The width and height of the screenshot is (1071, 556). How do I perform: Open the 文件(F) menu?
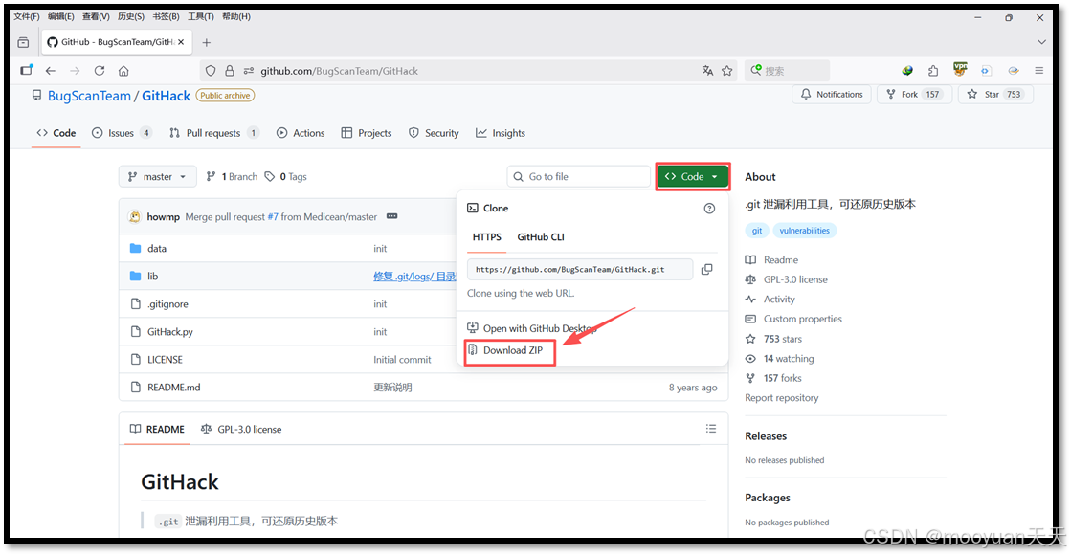click(28, 16)
